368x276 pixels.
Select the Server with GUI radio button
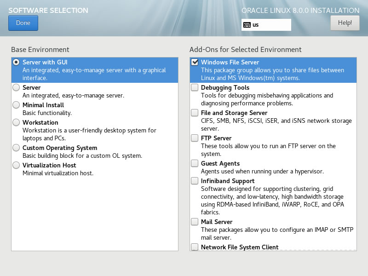(x=16, y=62)
